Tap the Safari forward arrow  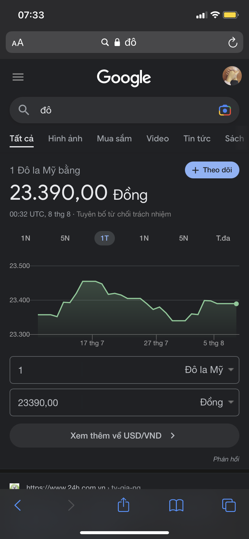point(71,505)
